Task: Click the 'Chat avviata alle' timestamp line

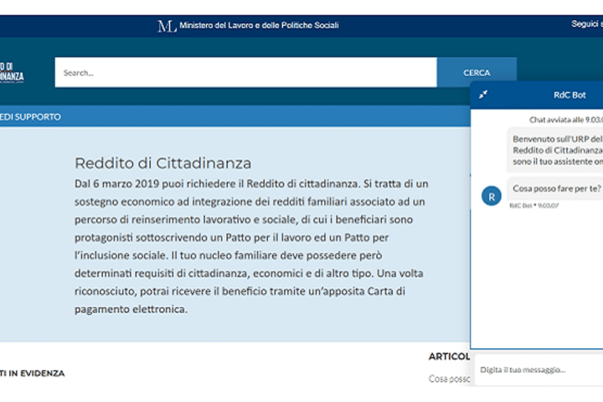Action: click(565, 120)
